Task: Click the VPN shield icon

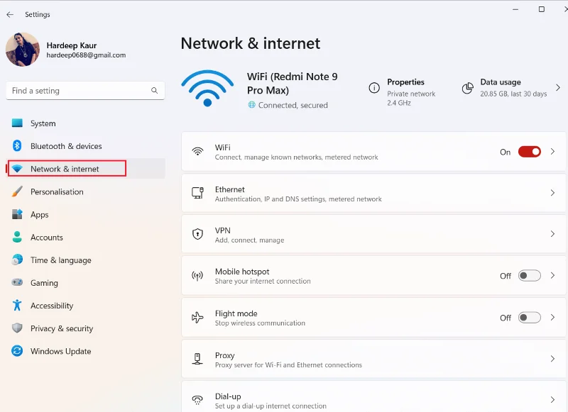Action: [x=197, y=234]
